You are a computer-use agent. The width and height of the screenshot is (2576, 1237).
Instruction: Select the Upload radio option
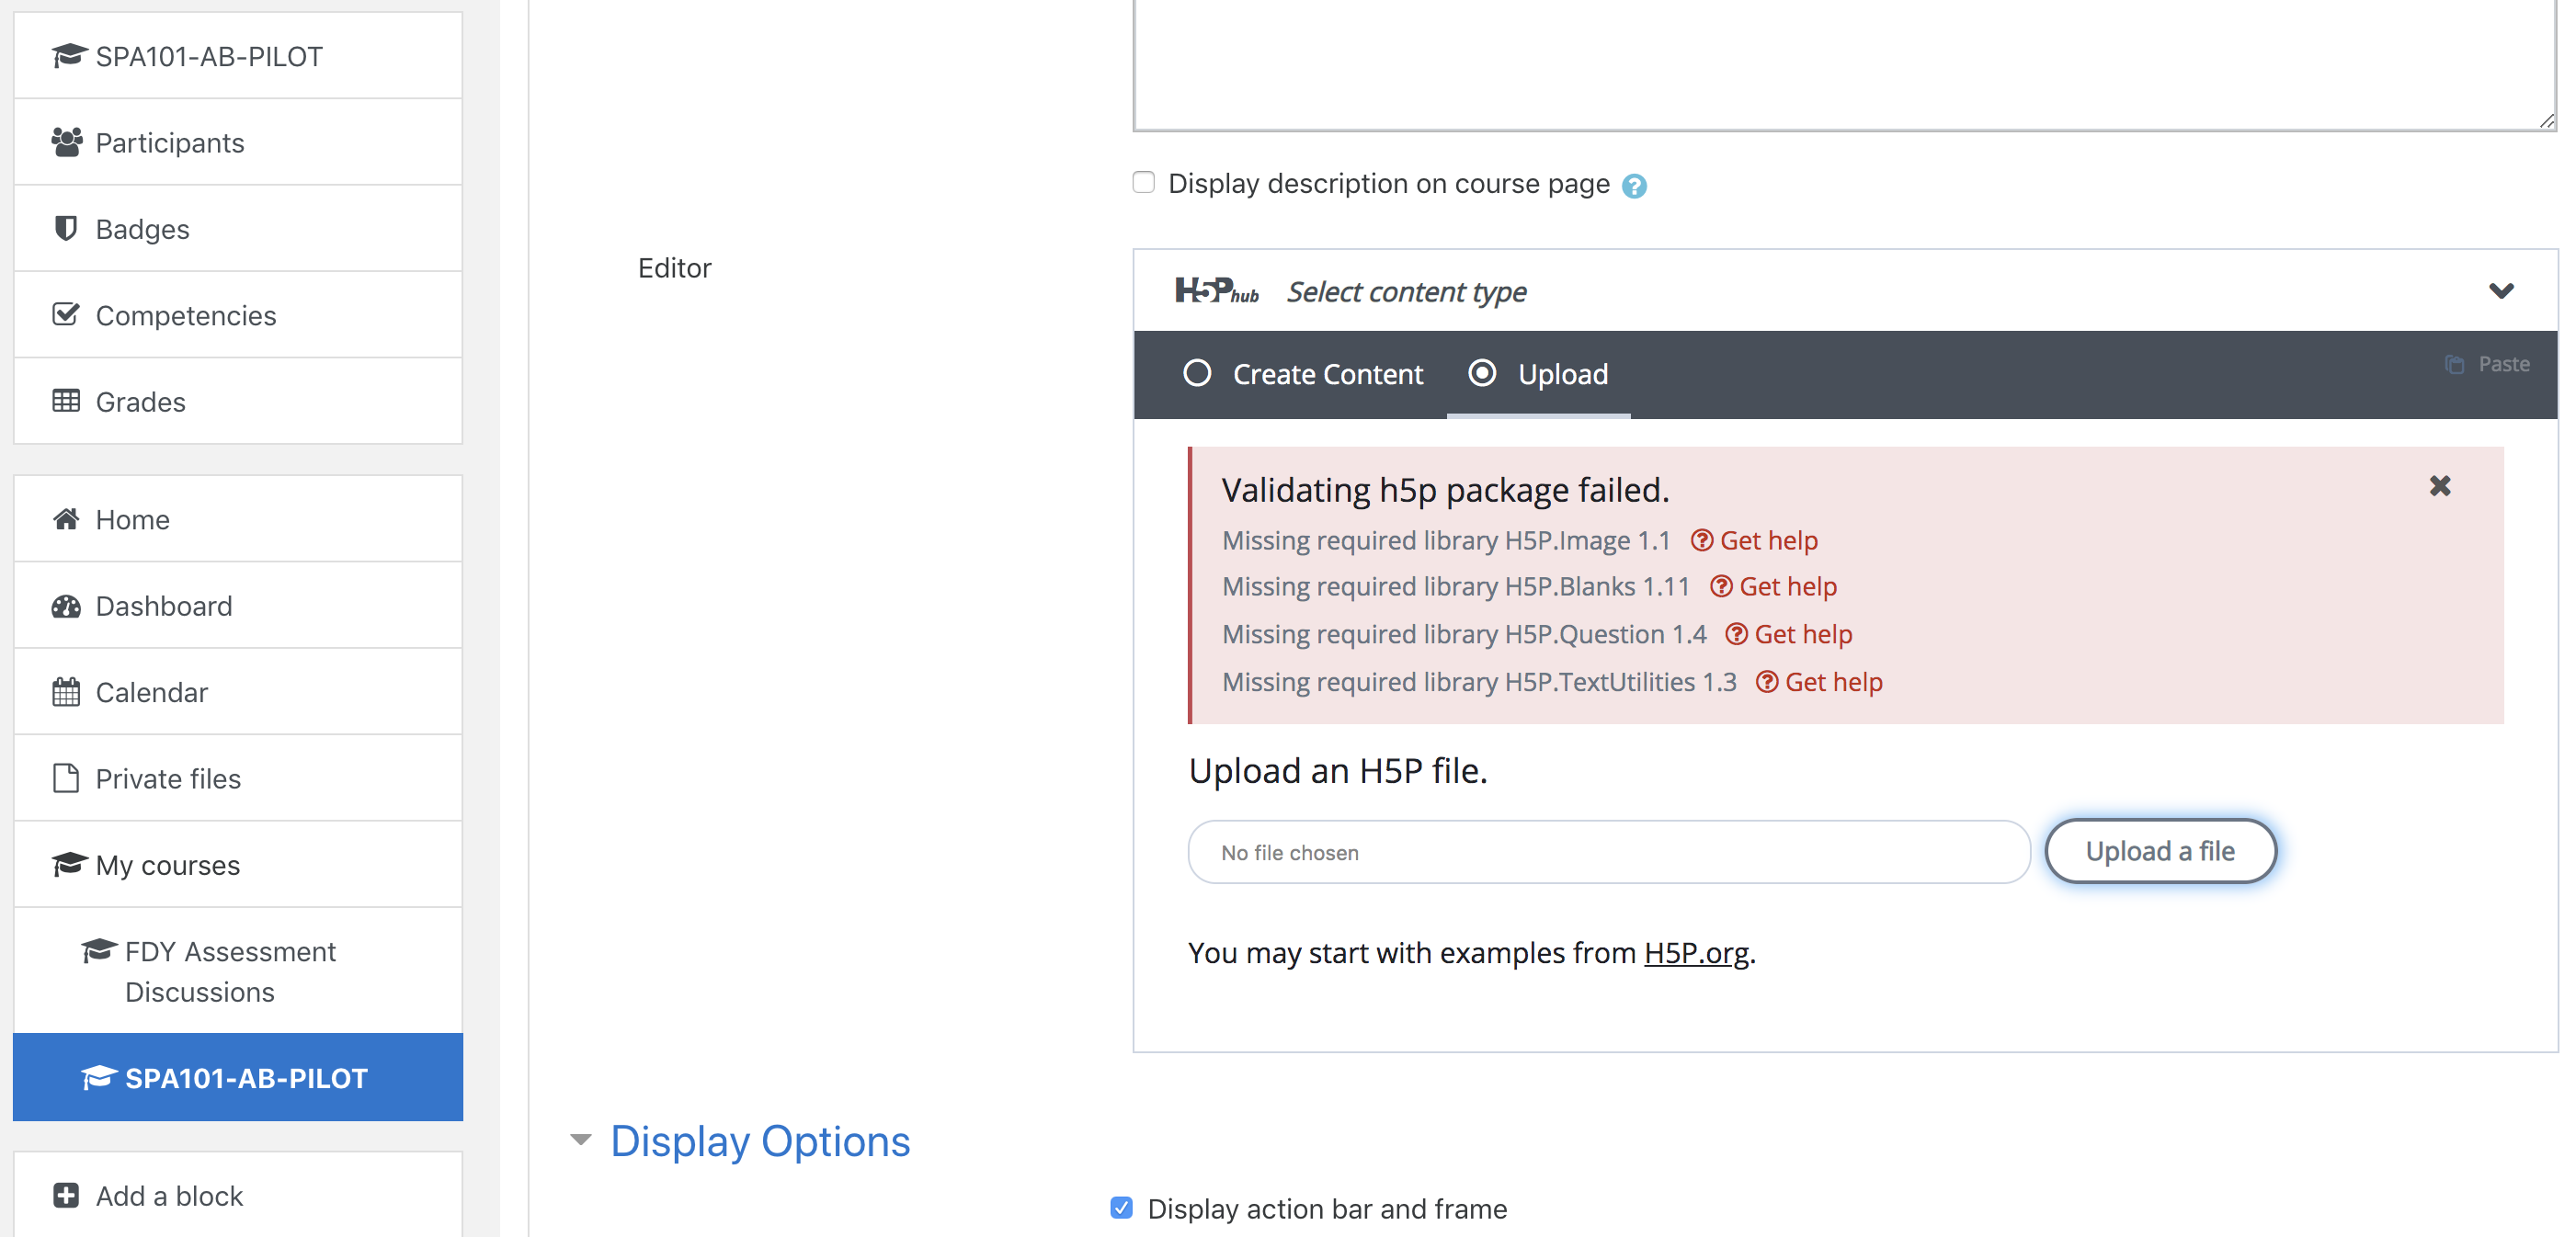[1482, 374]
